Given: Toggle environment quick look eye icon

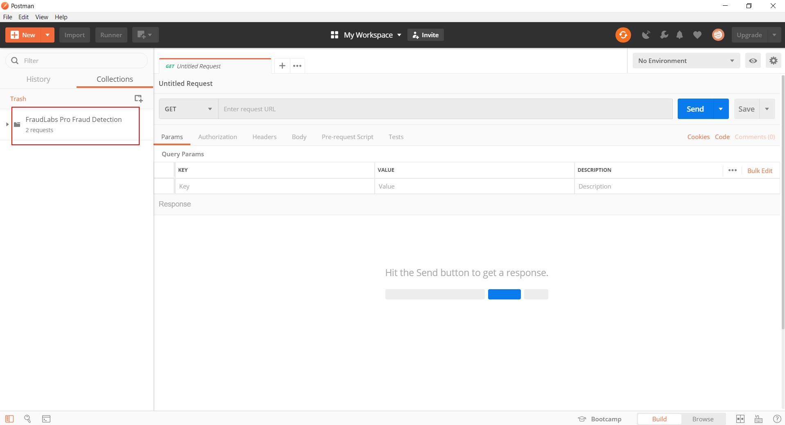Looking at the screenshot, I should click(x=753, y=61).
